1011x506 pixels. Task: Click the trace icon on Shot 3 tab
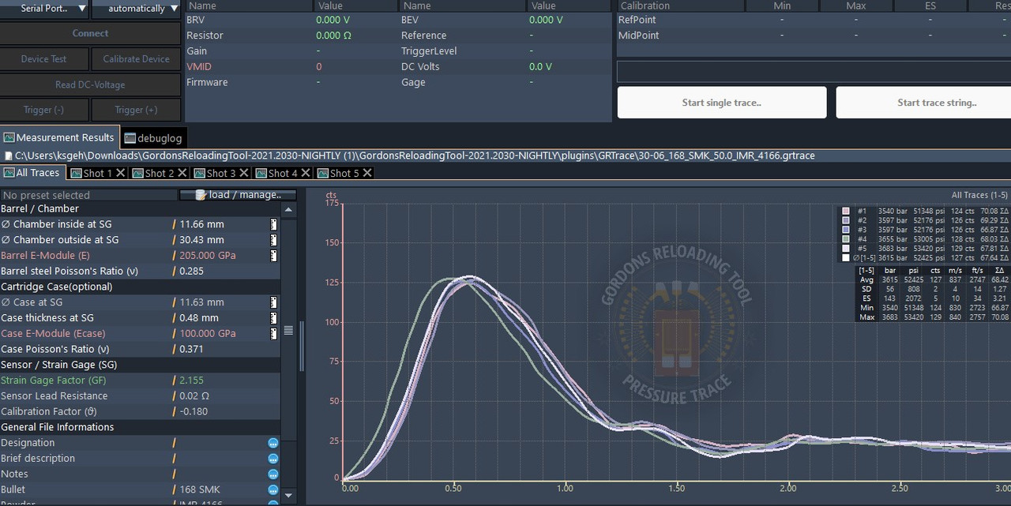200,173
